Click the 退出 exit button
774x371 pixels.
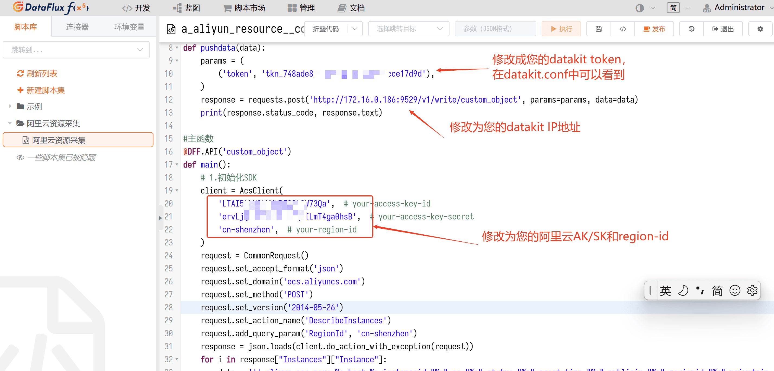click(x=723, y=29)
